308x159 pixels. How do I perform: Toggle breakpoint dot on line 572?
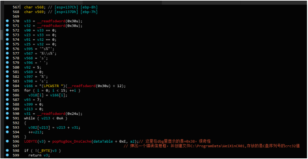coord(7,30)
